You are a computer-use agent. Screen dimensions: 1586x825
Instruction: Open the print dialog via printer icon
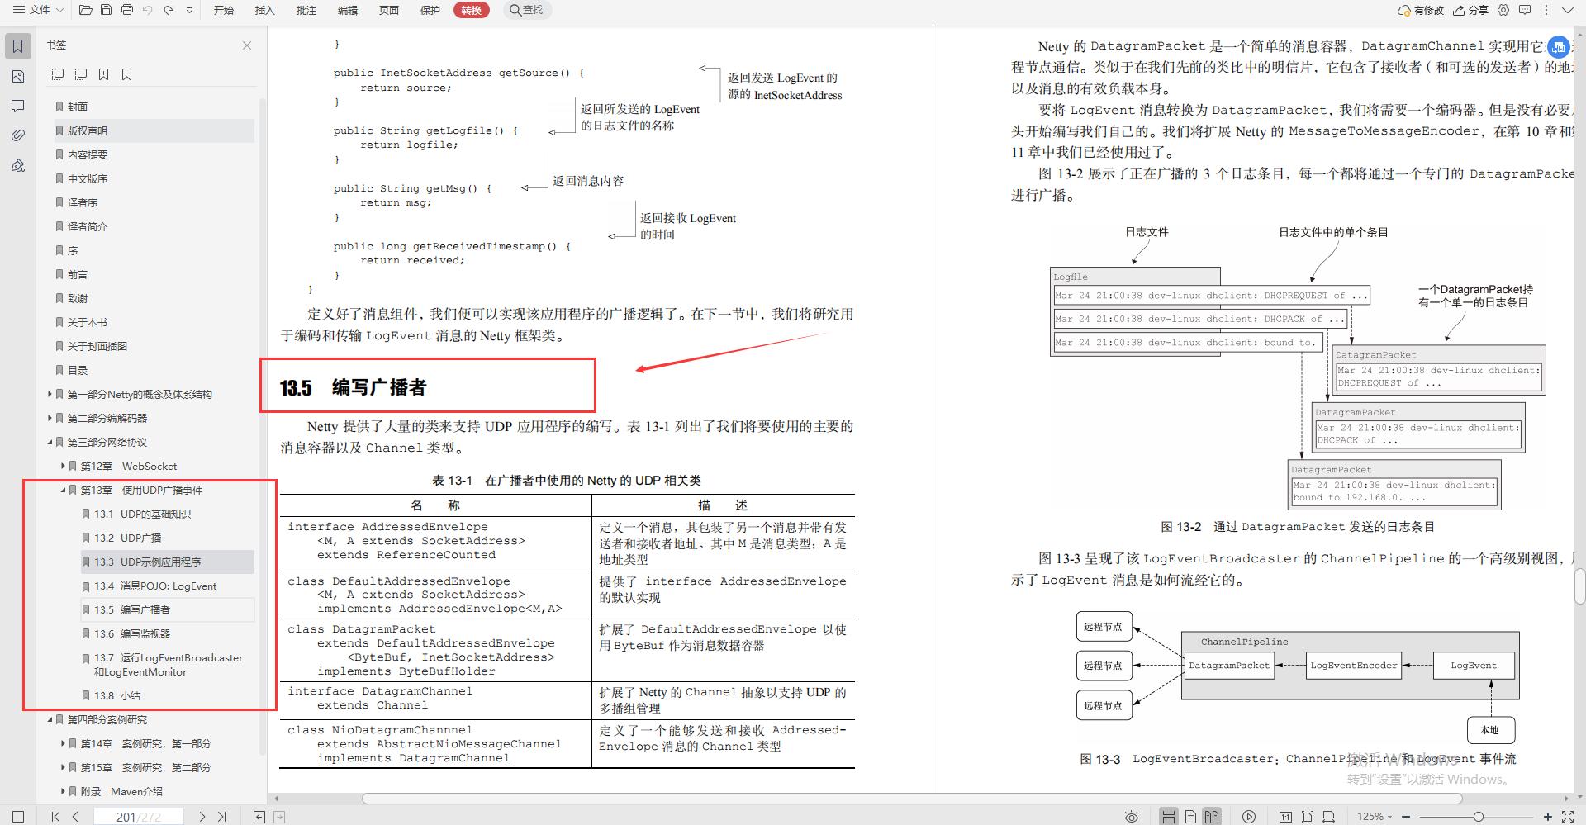point(127,10)
